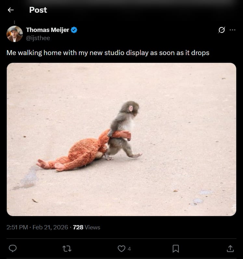Click the 'Post' page heading
Image resolution: width=243 pixels, height=259 pixels.
[38, 10]
